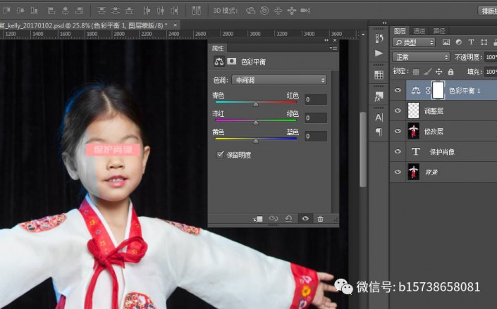Switch to the 路径 tab
497x309 pixels.
[x=439, y=31]
